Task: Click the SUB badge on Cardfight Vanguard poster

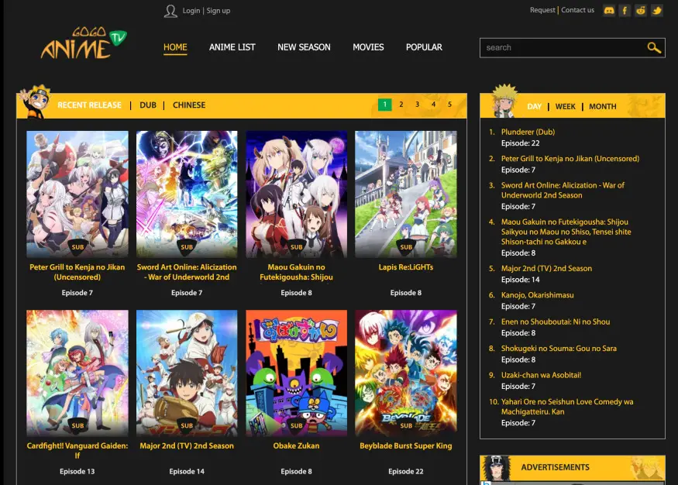Action: pyautogui.click(x=77, y=426)
